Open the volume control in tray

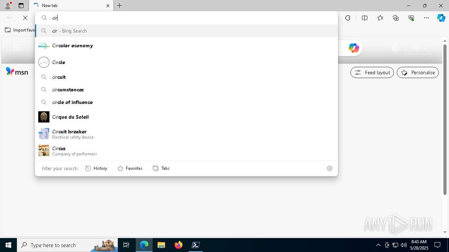[x=403, y=245]
